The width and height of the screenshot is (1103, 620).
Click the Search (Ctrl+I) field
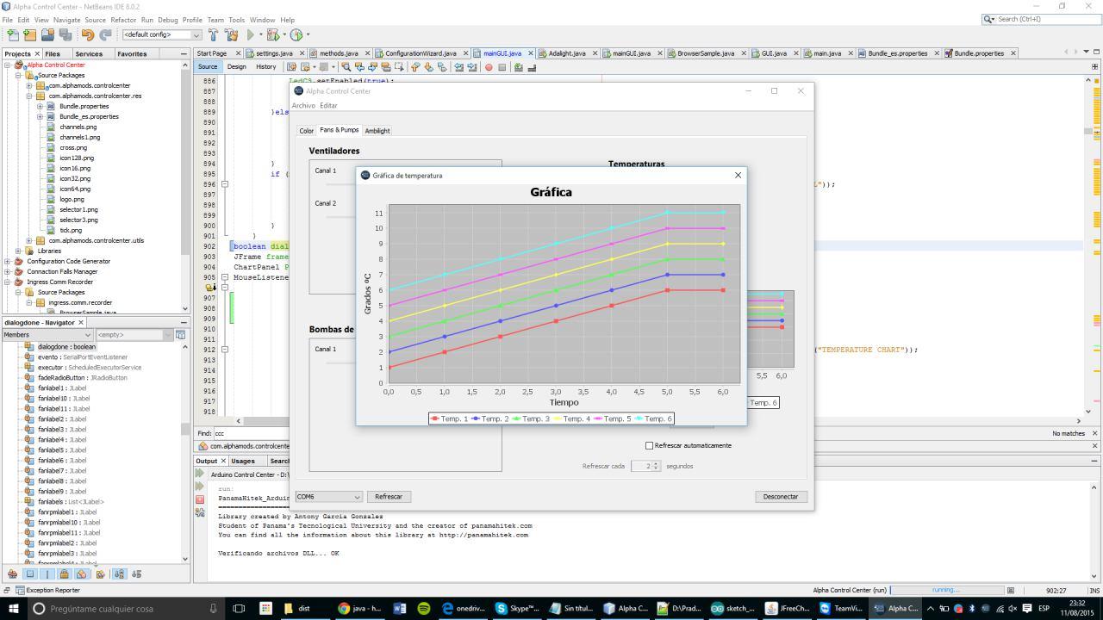pyautogui.click(x=1043, y=19)
